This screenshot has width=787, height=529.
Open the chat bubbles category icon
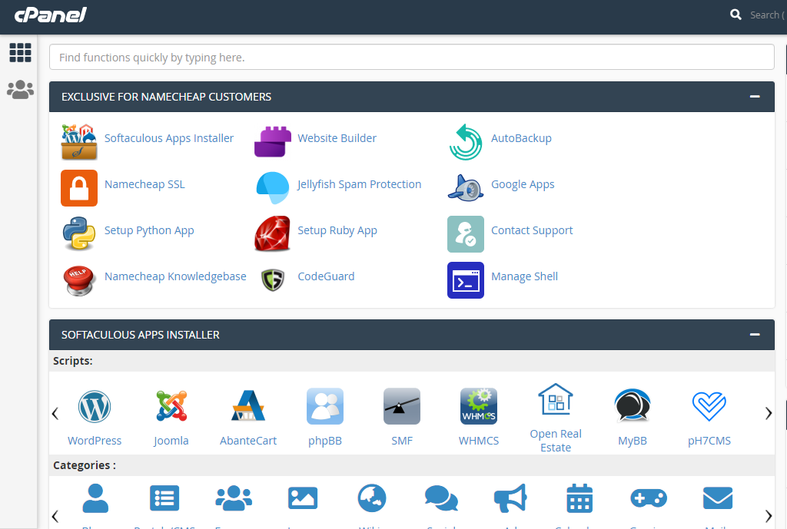click(441, 498)
